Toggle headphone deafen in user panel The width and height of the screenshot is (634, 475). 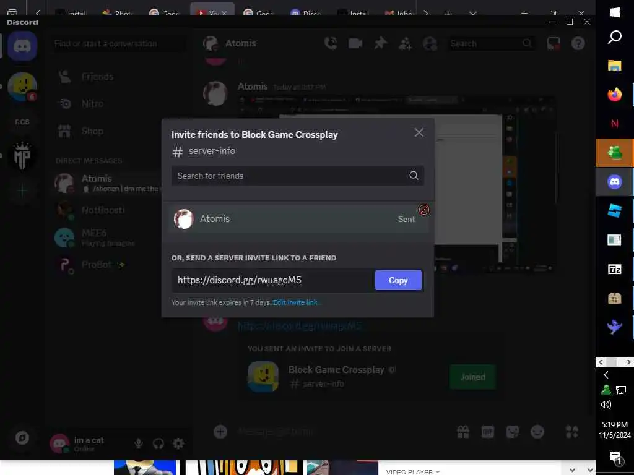(x=158, y=443)
